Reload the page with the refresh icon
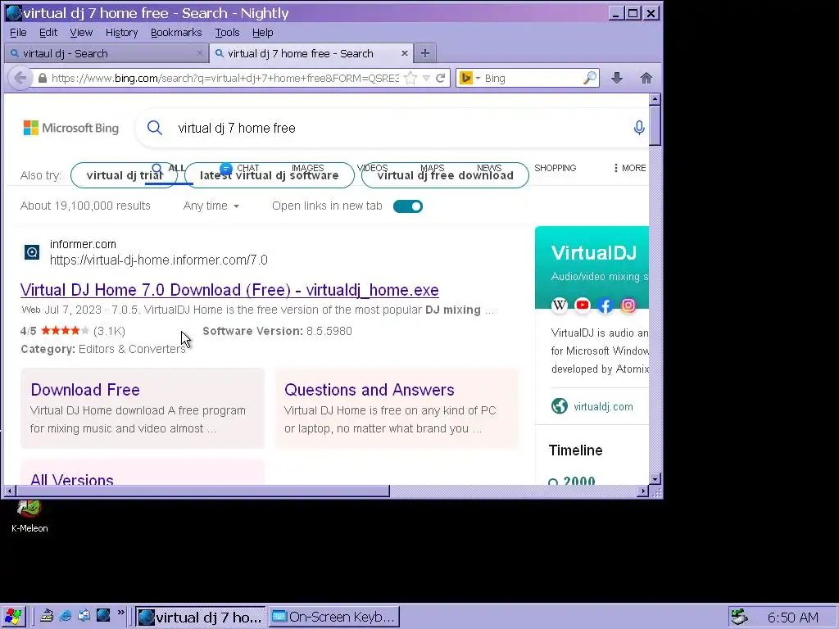Screen dimensions: 839x629 [440, 78]
